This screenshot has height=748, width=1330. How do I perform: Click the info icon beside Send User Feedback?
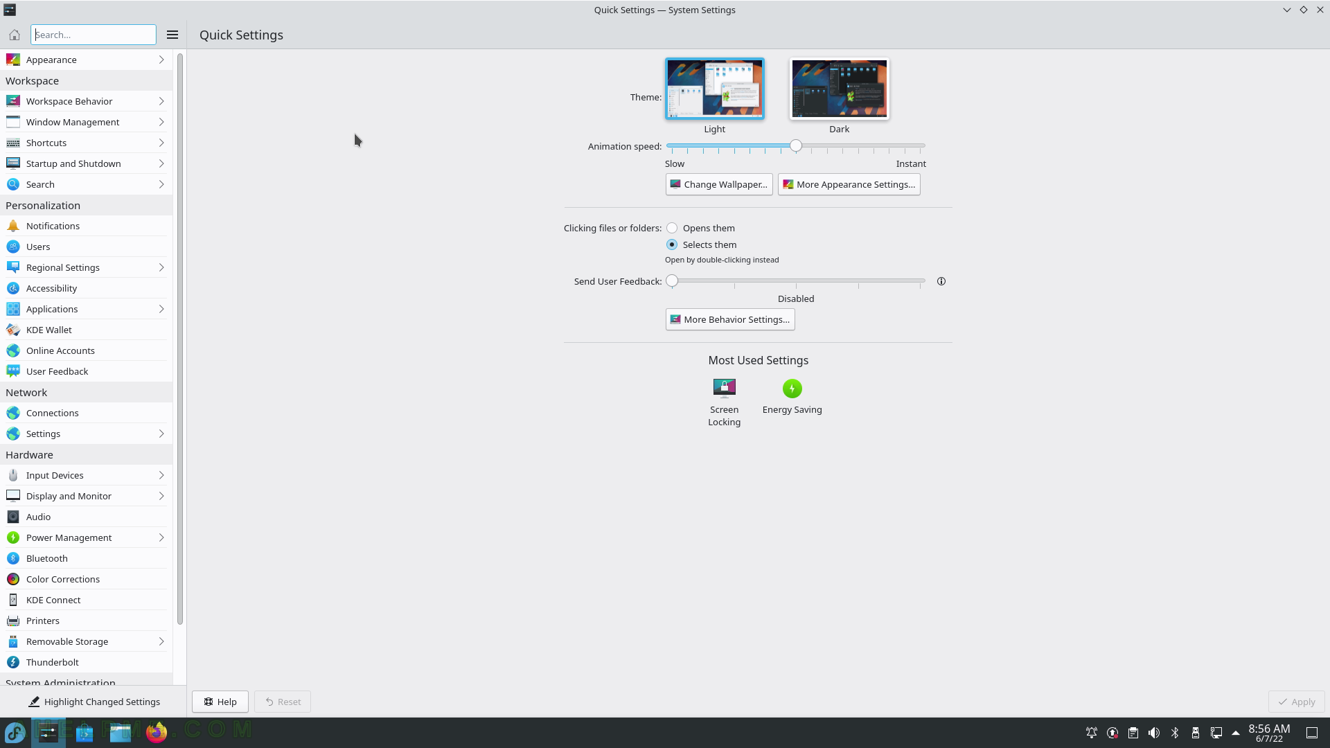tap(941, 281)
